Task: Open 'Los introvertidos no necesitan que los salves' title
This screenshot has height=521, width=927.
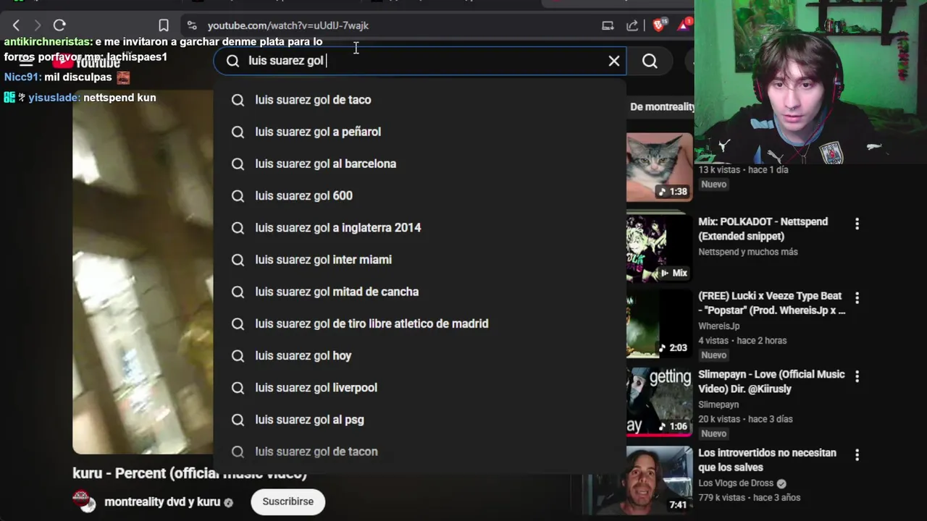Action: point(767,459)
